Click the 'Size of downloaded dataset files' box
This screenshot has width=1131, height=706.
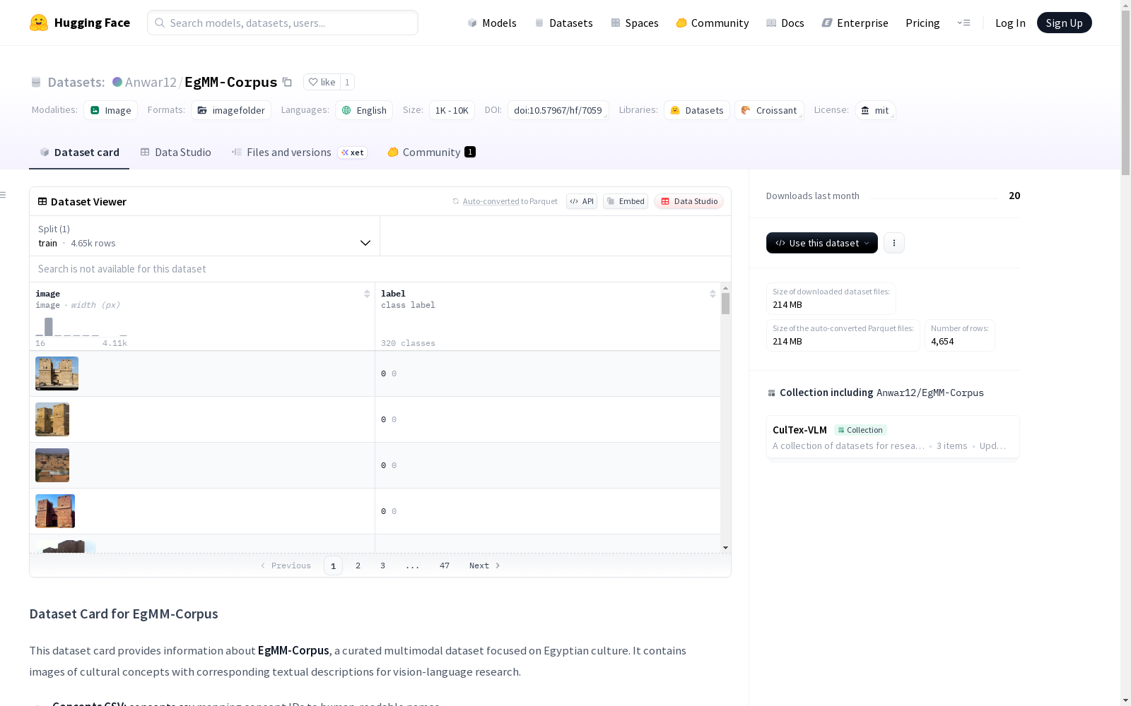pos(831,299)
